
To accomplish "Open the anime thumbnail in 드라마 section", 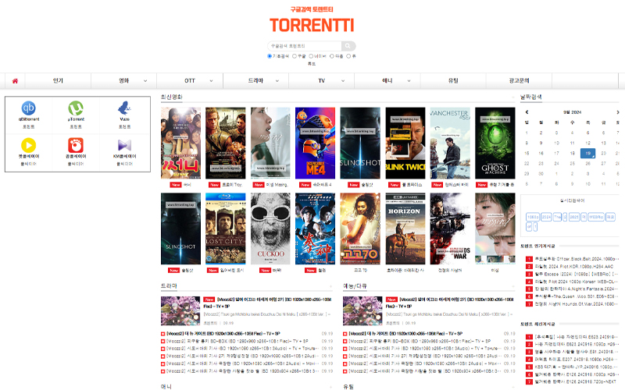I will [x=180, y=310].
